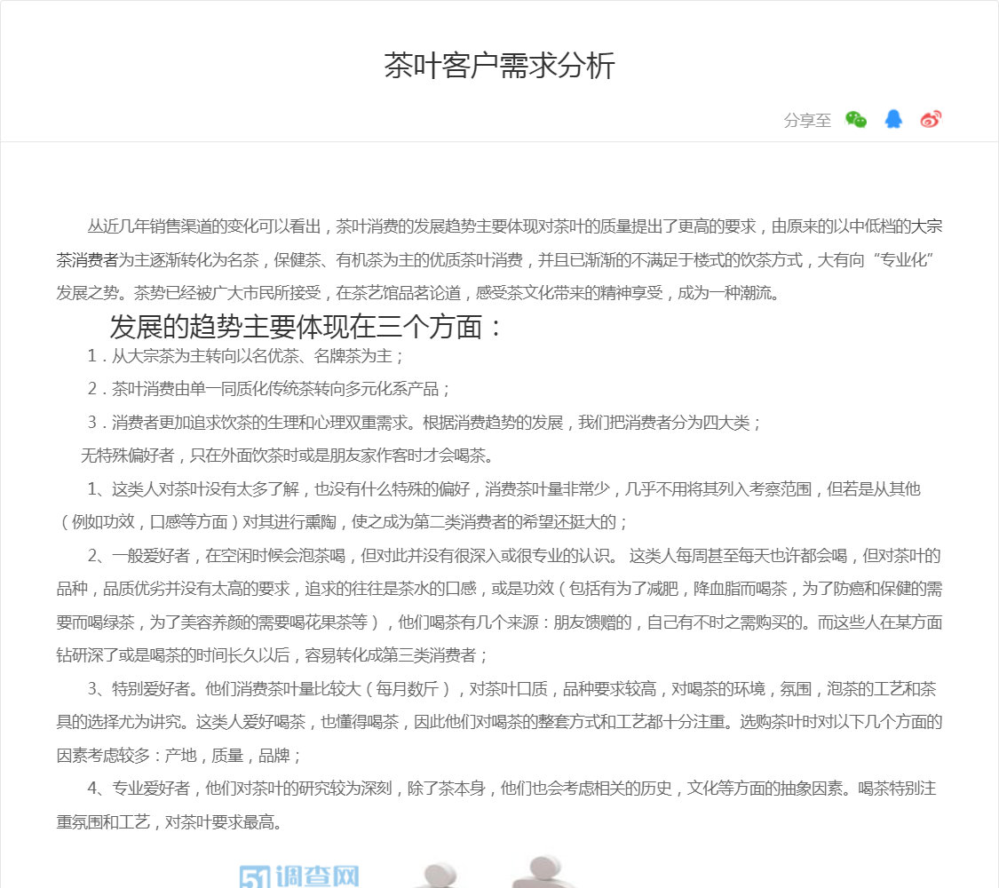The image size is (999, 888).
Task: Click the line "重氛围和工艺，对茶叶要求最高。"
Action: point(170,822)
